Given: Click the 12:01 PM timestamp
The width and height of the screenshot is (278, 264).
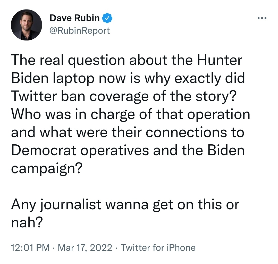Looking at the screenshot, I should (x=30, y=248).
